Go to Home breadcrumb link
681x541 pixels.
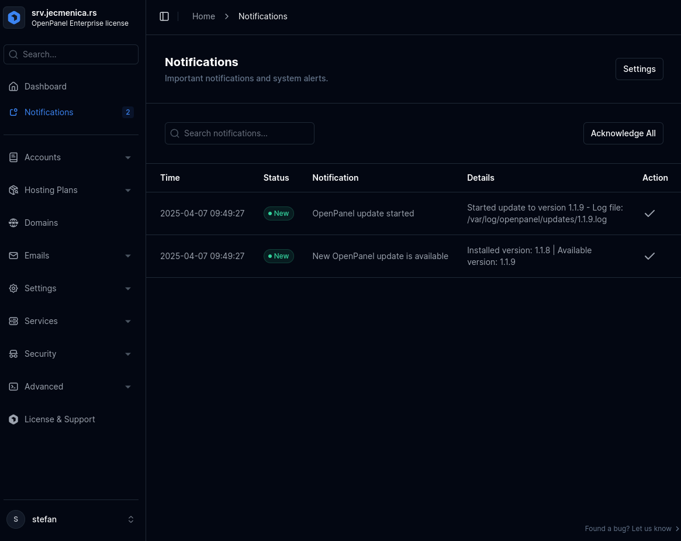click(x=203, y=16)
